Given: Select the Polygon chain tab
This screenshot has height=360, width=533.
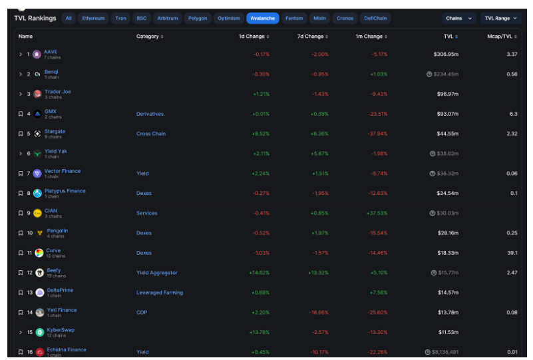Looking at the screenshot, I should 198,19.
